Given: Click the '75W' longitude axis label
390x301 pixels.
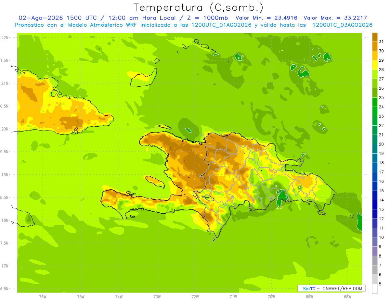Looking at the screenshot, I should click(x=81, y=297).
